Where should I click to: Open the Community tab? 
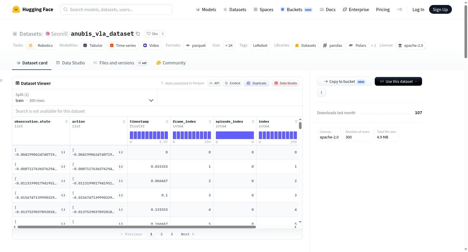pos(171,63)
